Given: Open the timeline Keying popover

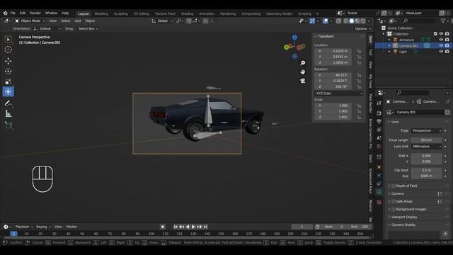Looking at the screenshot, I should coord(43,227).
